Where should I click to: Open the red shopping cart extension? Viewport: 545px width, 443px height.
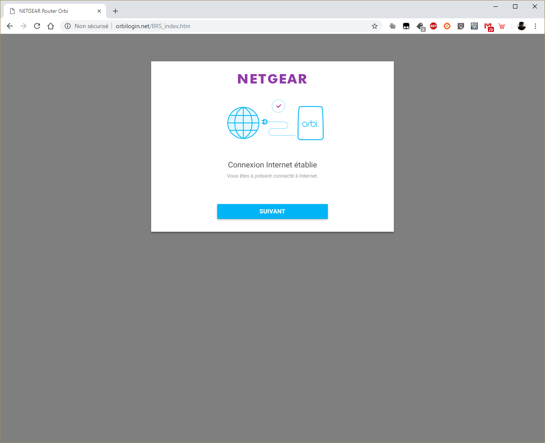[x=502, y=26]
